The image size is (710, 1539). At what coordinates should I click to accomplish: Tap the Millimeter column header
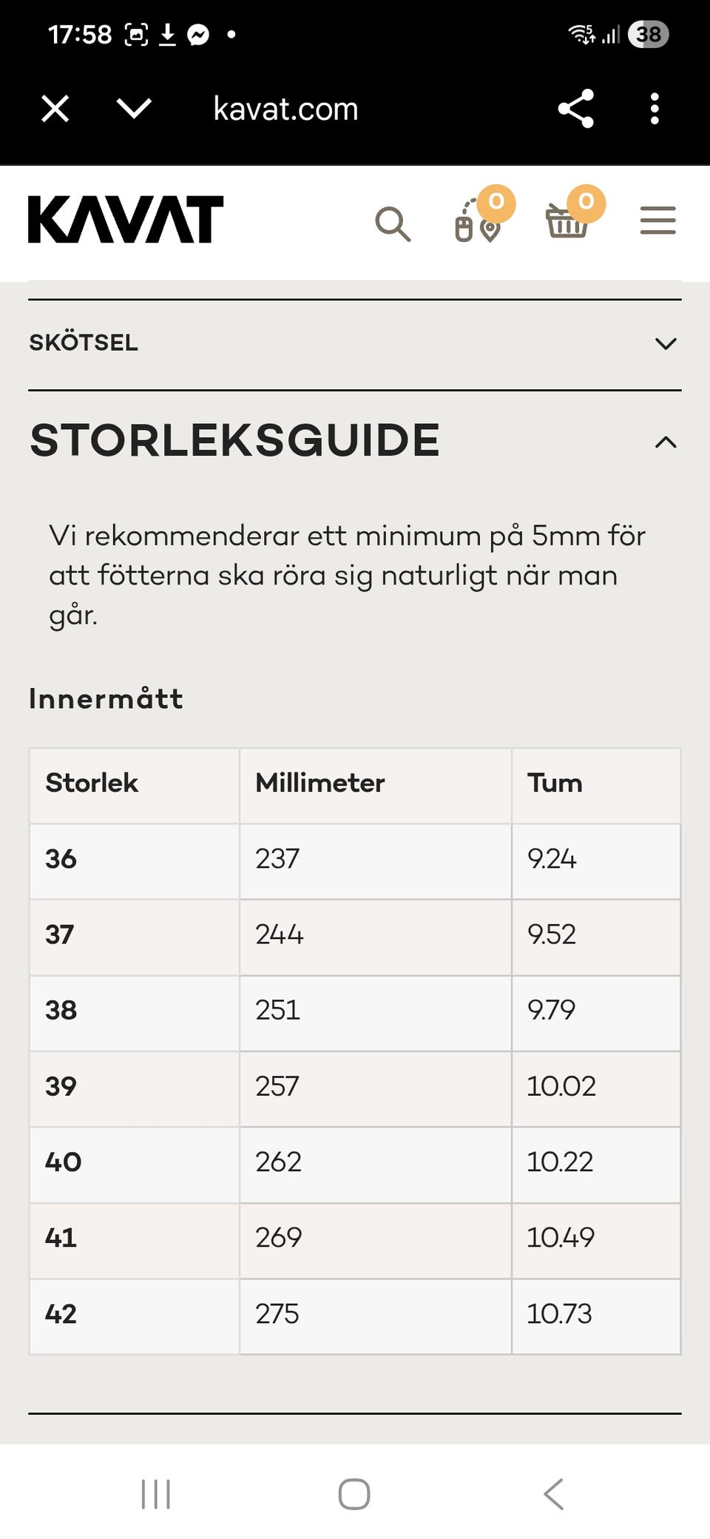pos(320,784)
